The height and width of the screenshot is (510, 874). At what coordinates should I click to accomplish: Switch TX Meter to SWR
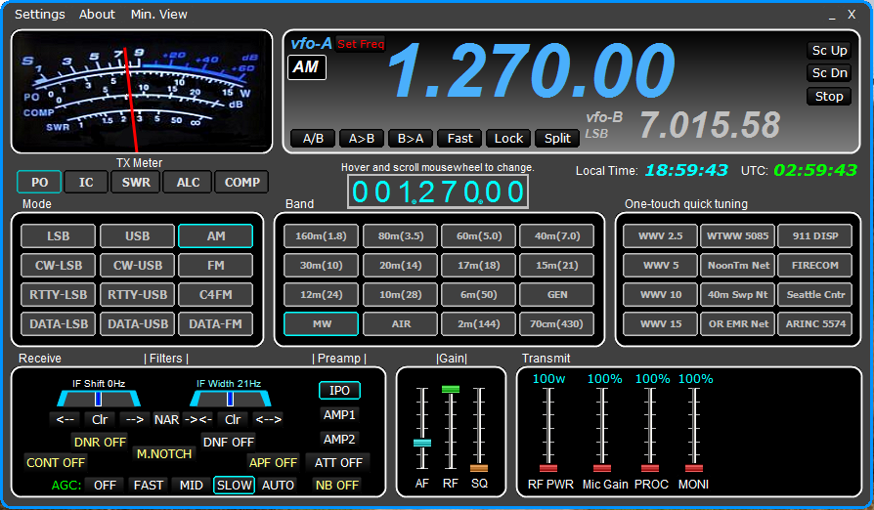[x=136, y=182]
